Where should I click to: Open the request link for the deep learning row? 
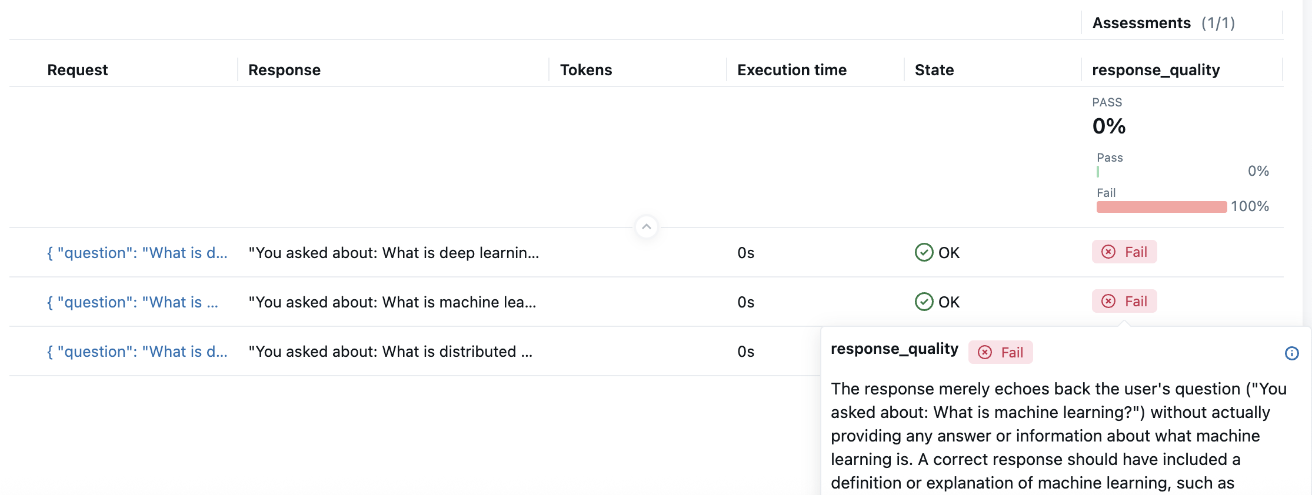pyautogui.click(x=136, y=253)
